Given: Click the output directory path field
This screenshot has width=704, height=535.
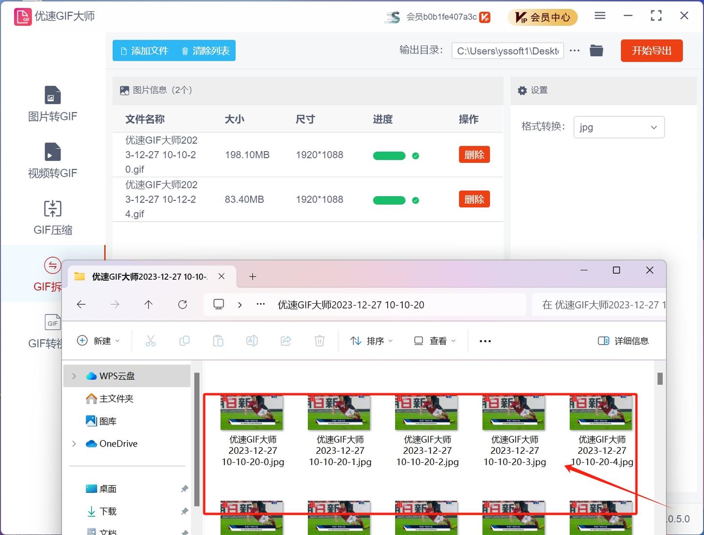Looking at the screenshot, I should tap(508, 51).
